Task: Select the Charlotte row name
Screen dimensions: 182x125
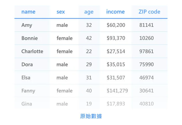Action: (x=32, y=51)
